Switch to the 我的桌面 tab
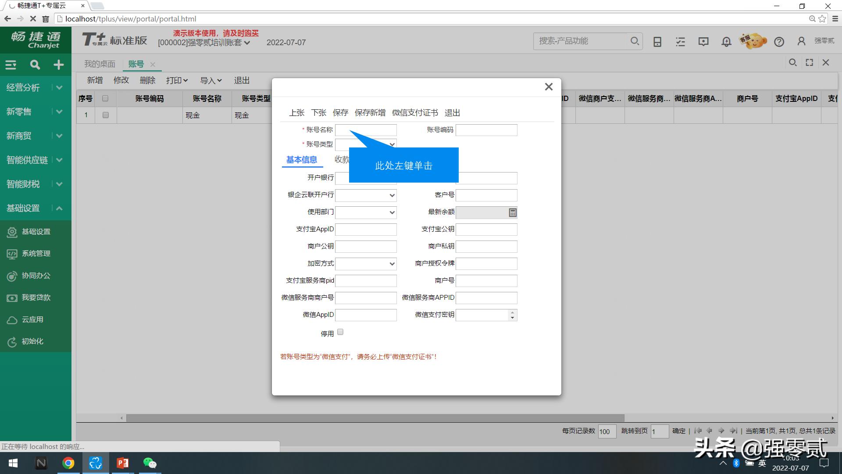The height and width of the screenshot is (474, 842). tap(100, 64)
